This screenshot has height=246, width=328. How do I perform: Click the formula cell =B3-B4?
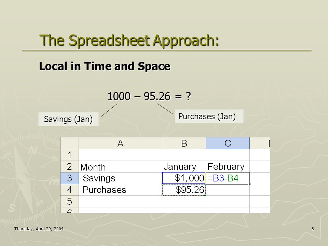tap(228, 178)
